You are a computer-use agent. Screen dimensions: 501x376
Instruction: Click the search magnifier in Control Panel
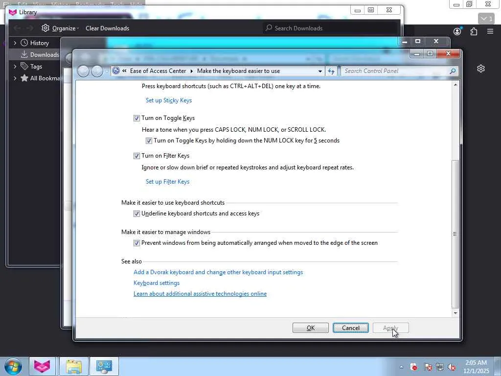[x=453, y=71]
